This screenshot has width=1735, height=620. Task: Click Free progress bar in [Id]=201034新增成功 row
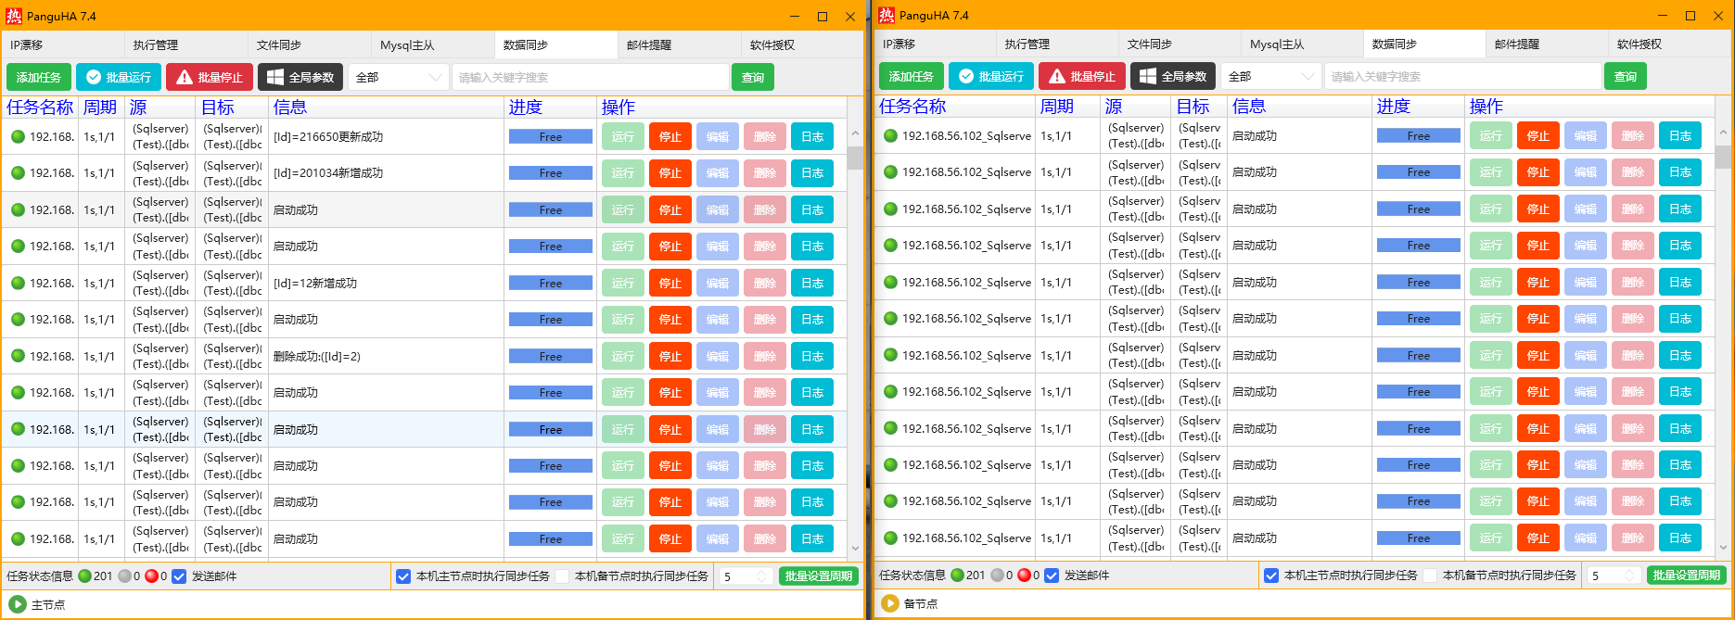coord(551,172)
